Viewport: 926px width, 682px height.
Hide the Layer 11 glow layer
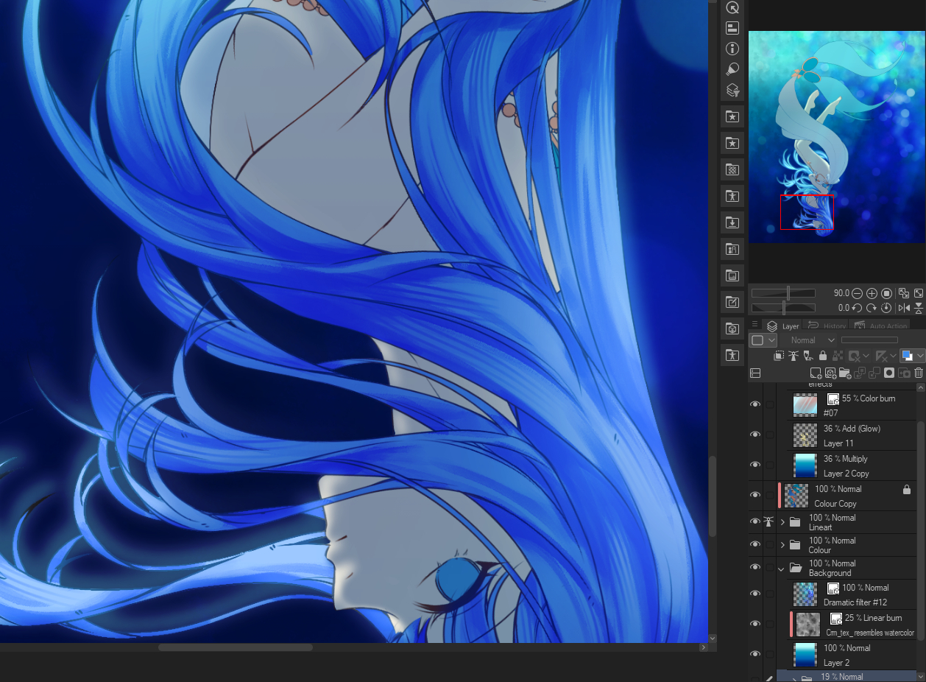pos(754,435)
